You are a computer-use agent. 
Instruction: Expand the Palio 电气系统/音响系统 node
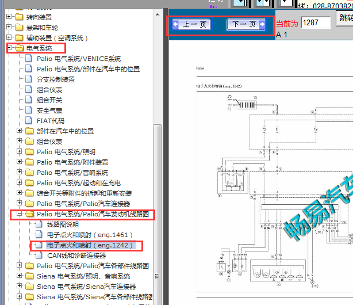tap(19, 172)
